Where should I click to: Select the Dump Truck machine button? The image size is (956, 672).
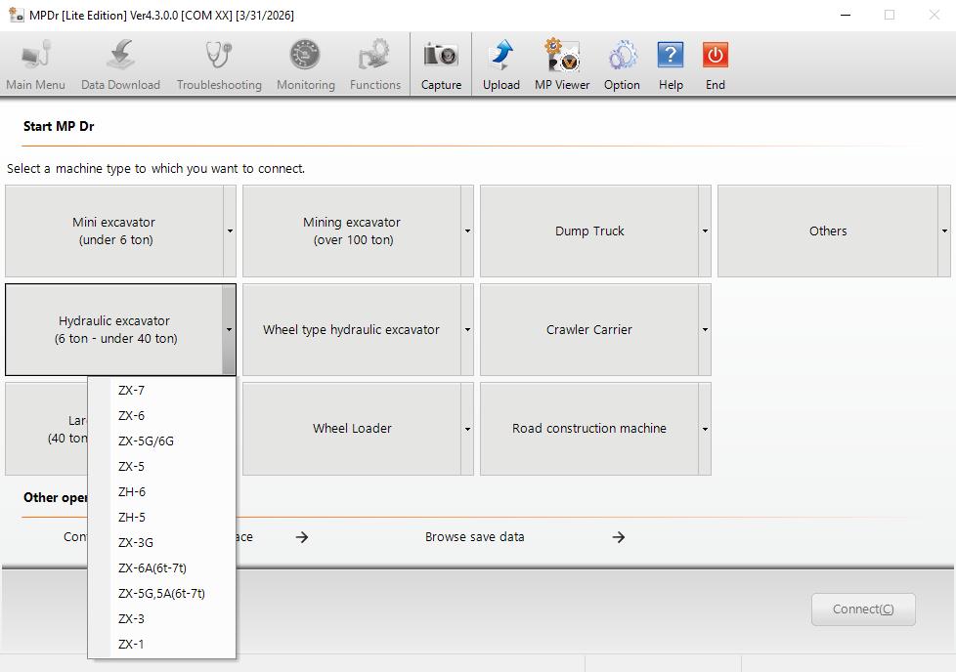pyautogui.click(x=589, y=231)
